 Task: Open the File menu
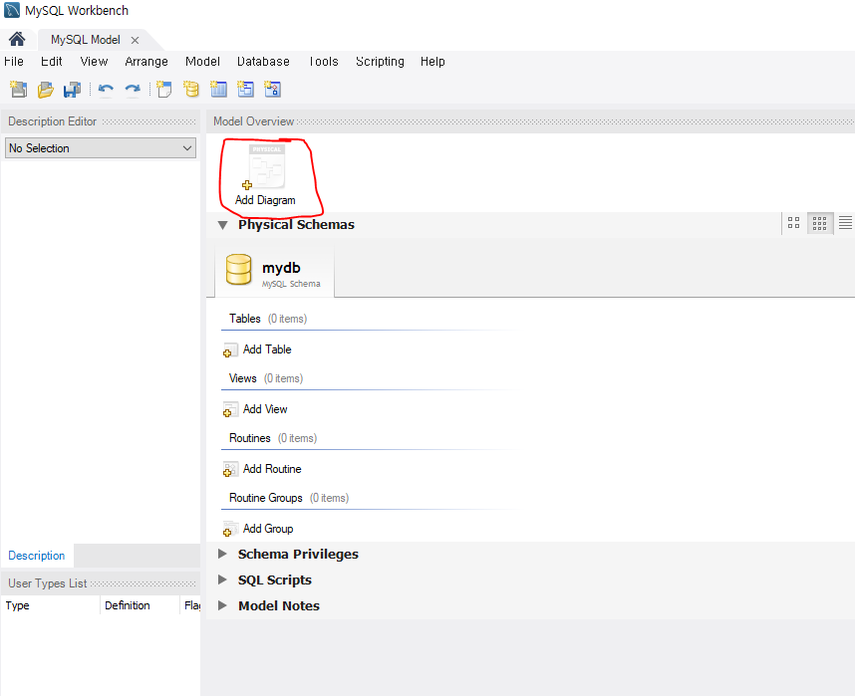click(14, 62)
